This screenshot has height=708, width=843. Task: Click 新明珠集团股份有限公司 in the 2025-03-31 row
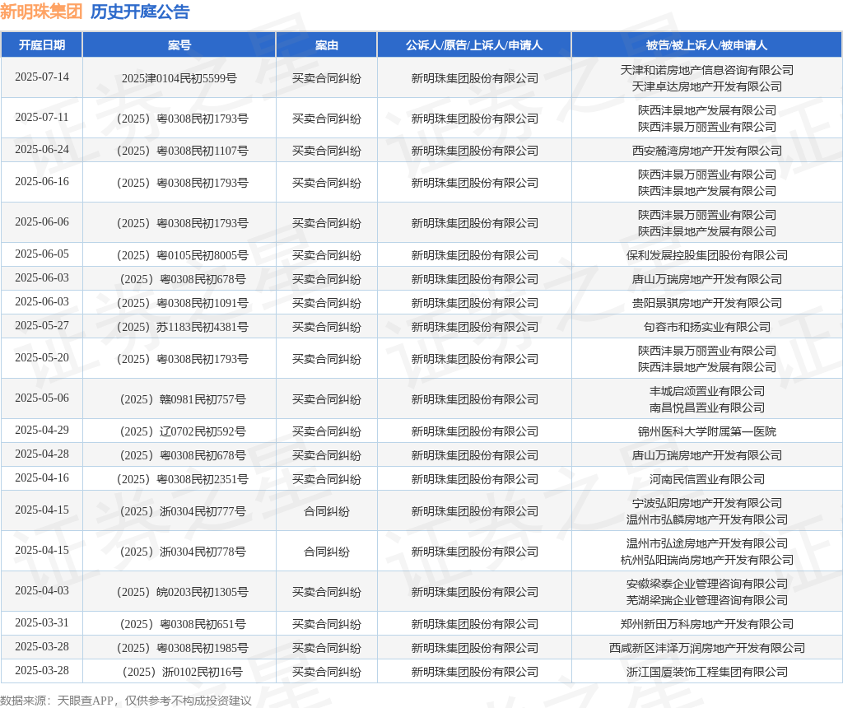pyautogui.click(x=474, y=624)
